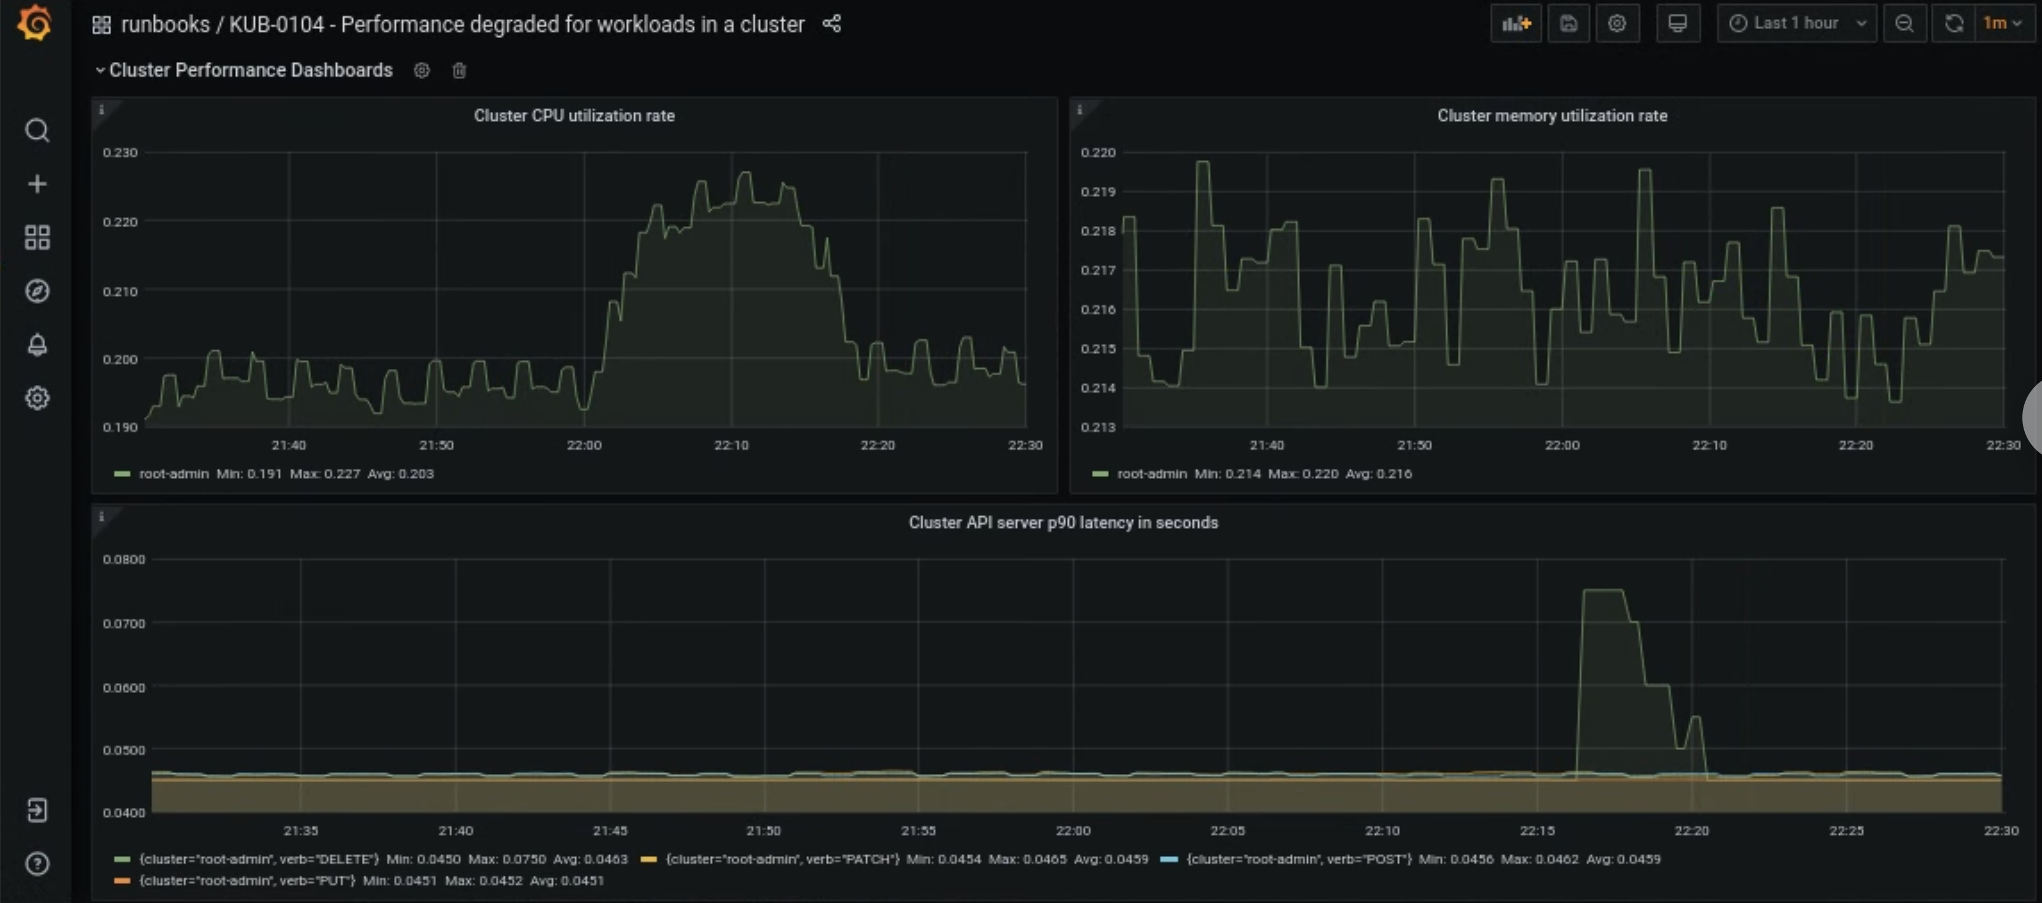Screen dimensions: 2042x903
Task: Hide the DELETE verb series in latency legend
Action: click(x=255, y=858)
